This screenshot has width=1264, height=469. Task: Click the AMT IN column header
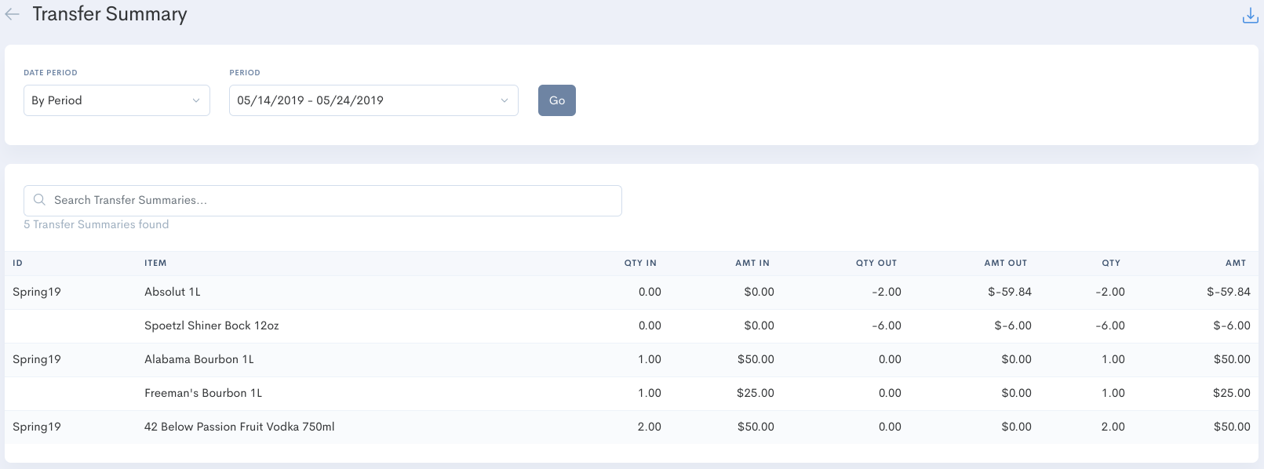752,264
